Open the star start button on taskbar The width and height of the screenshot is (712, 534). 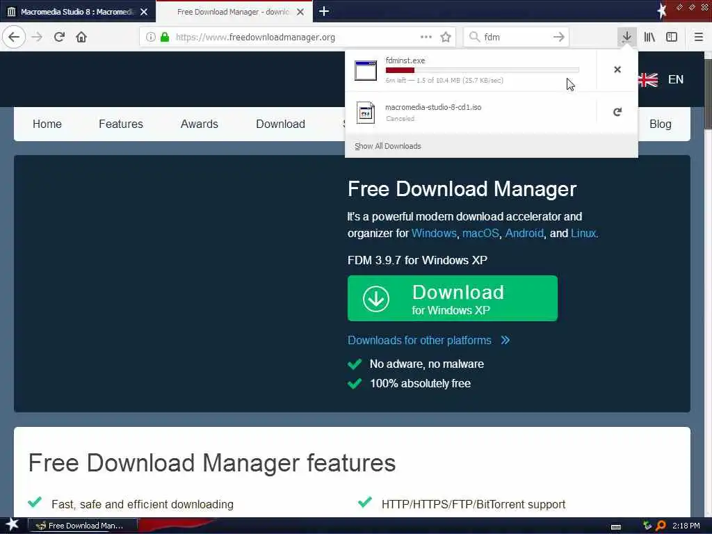(x=12, y=525)
